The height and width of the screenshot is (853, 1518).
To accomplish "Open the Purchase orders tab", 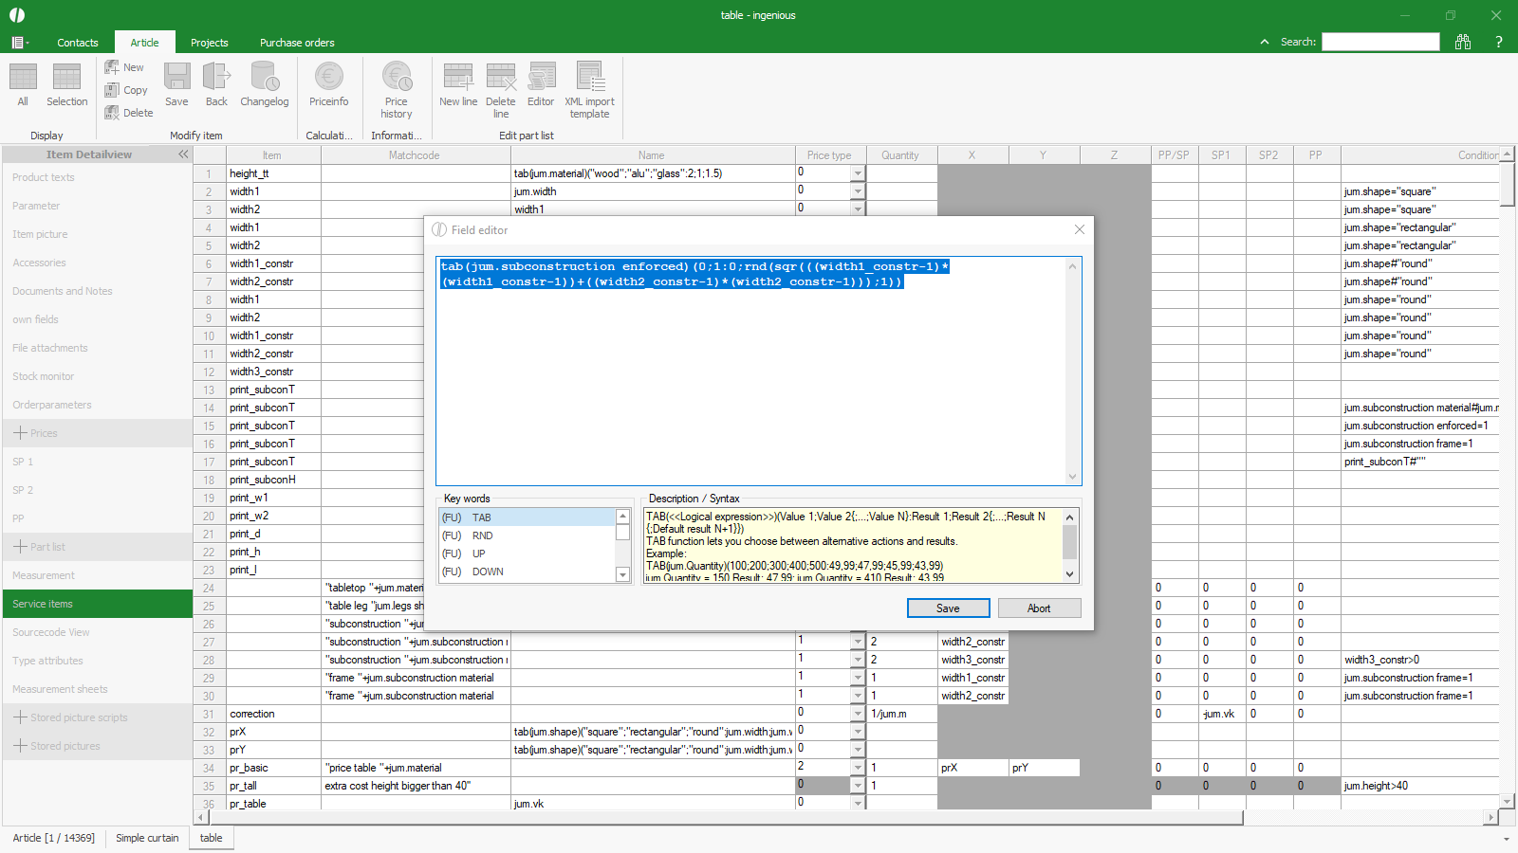I will coord(297,43).
